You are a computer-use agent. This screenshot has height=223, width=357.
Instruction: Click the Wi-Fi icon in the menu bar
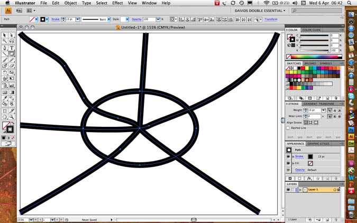click(267, 3)
